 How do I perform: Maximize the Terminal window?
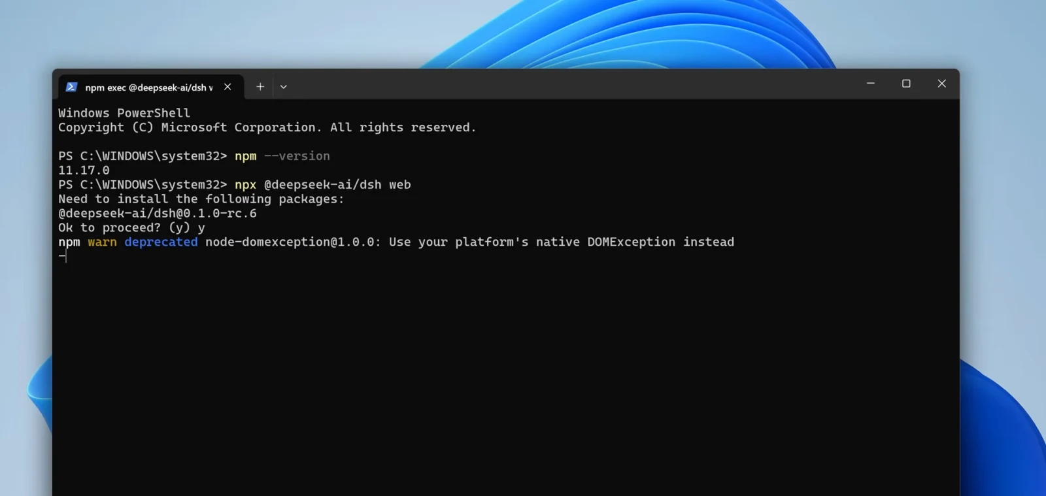906,84
